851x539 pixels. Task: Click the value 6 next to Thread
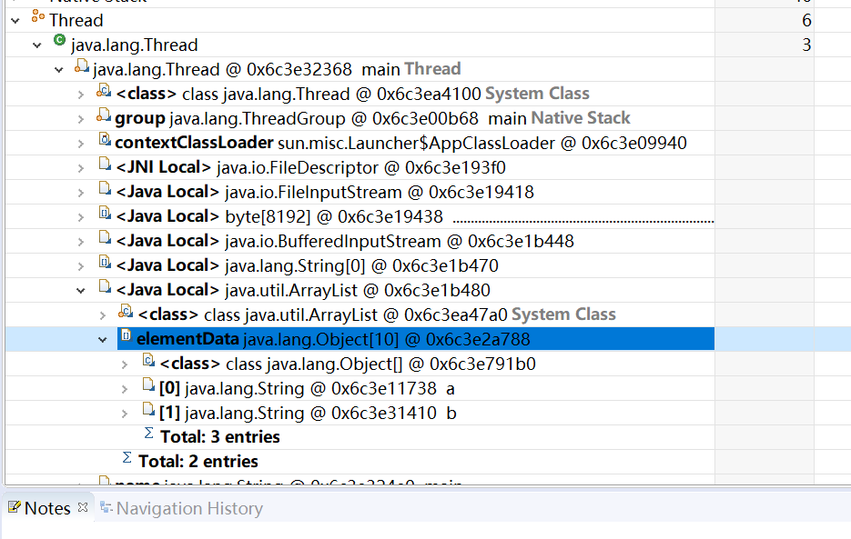pos(805,20)
